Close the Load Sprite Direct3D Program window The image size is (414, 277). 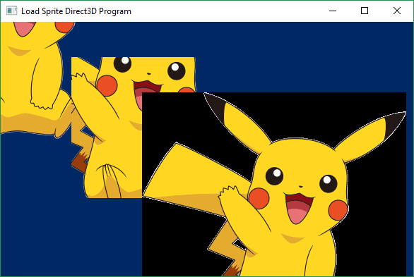[x=397, y=11]
